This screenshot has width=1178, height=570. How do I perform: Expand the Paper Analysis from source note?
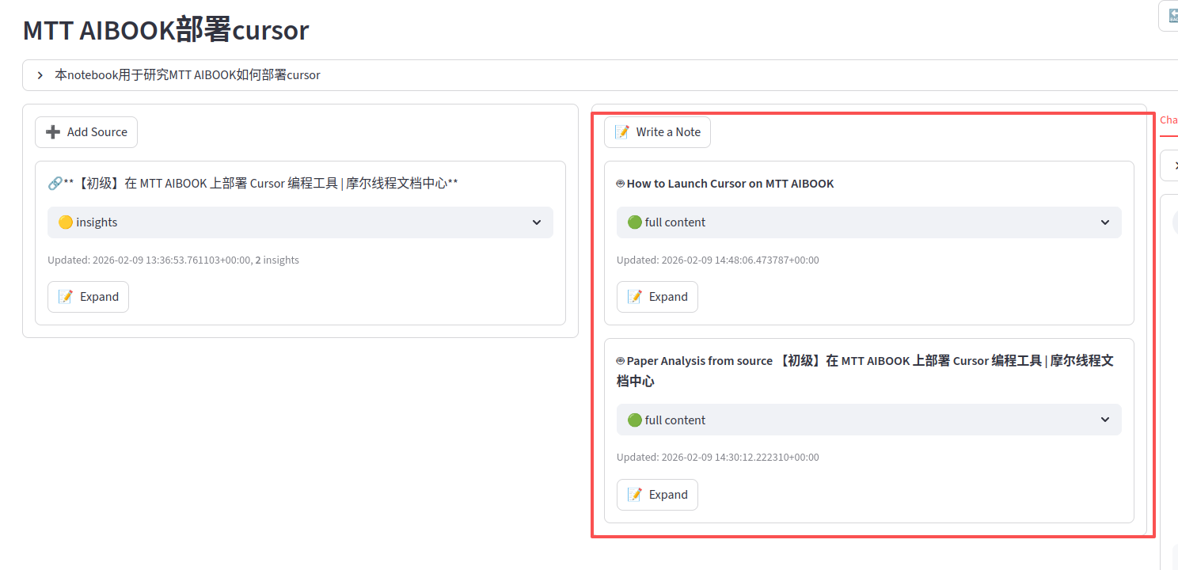tap(657, 495)
